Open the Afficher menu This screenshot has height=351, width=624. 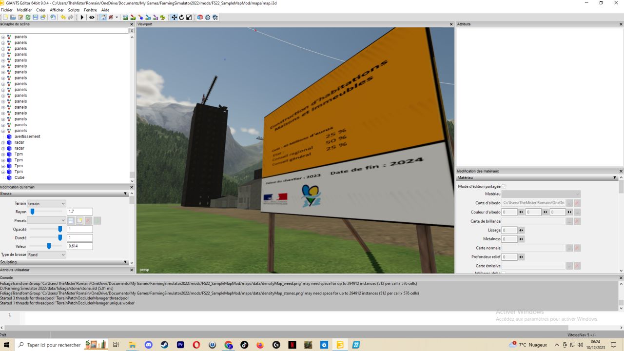pyautogui.click(x=57, y=10)
